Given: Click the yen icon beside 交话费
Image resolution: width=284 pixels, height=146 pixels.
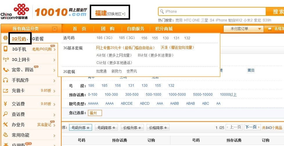Looking at the screenshot, I should tap(5, 104).
